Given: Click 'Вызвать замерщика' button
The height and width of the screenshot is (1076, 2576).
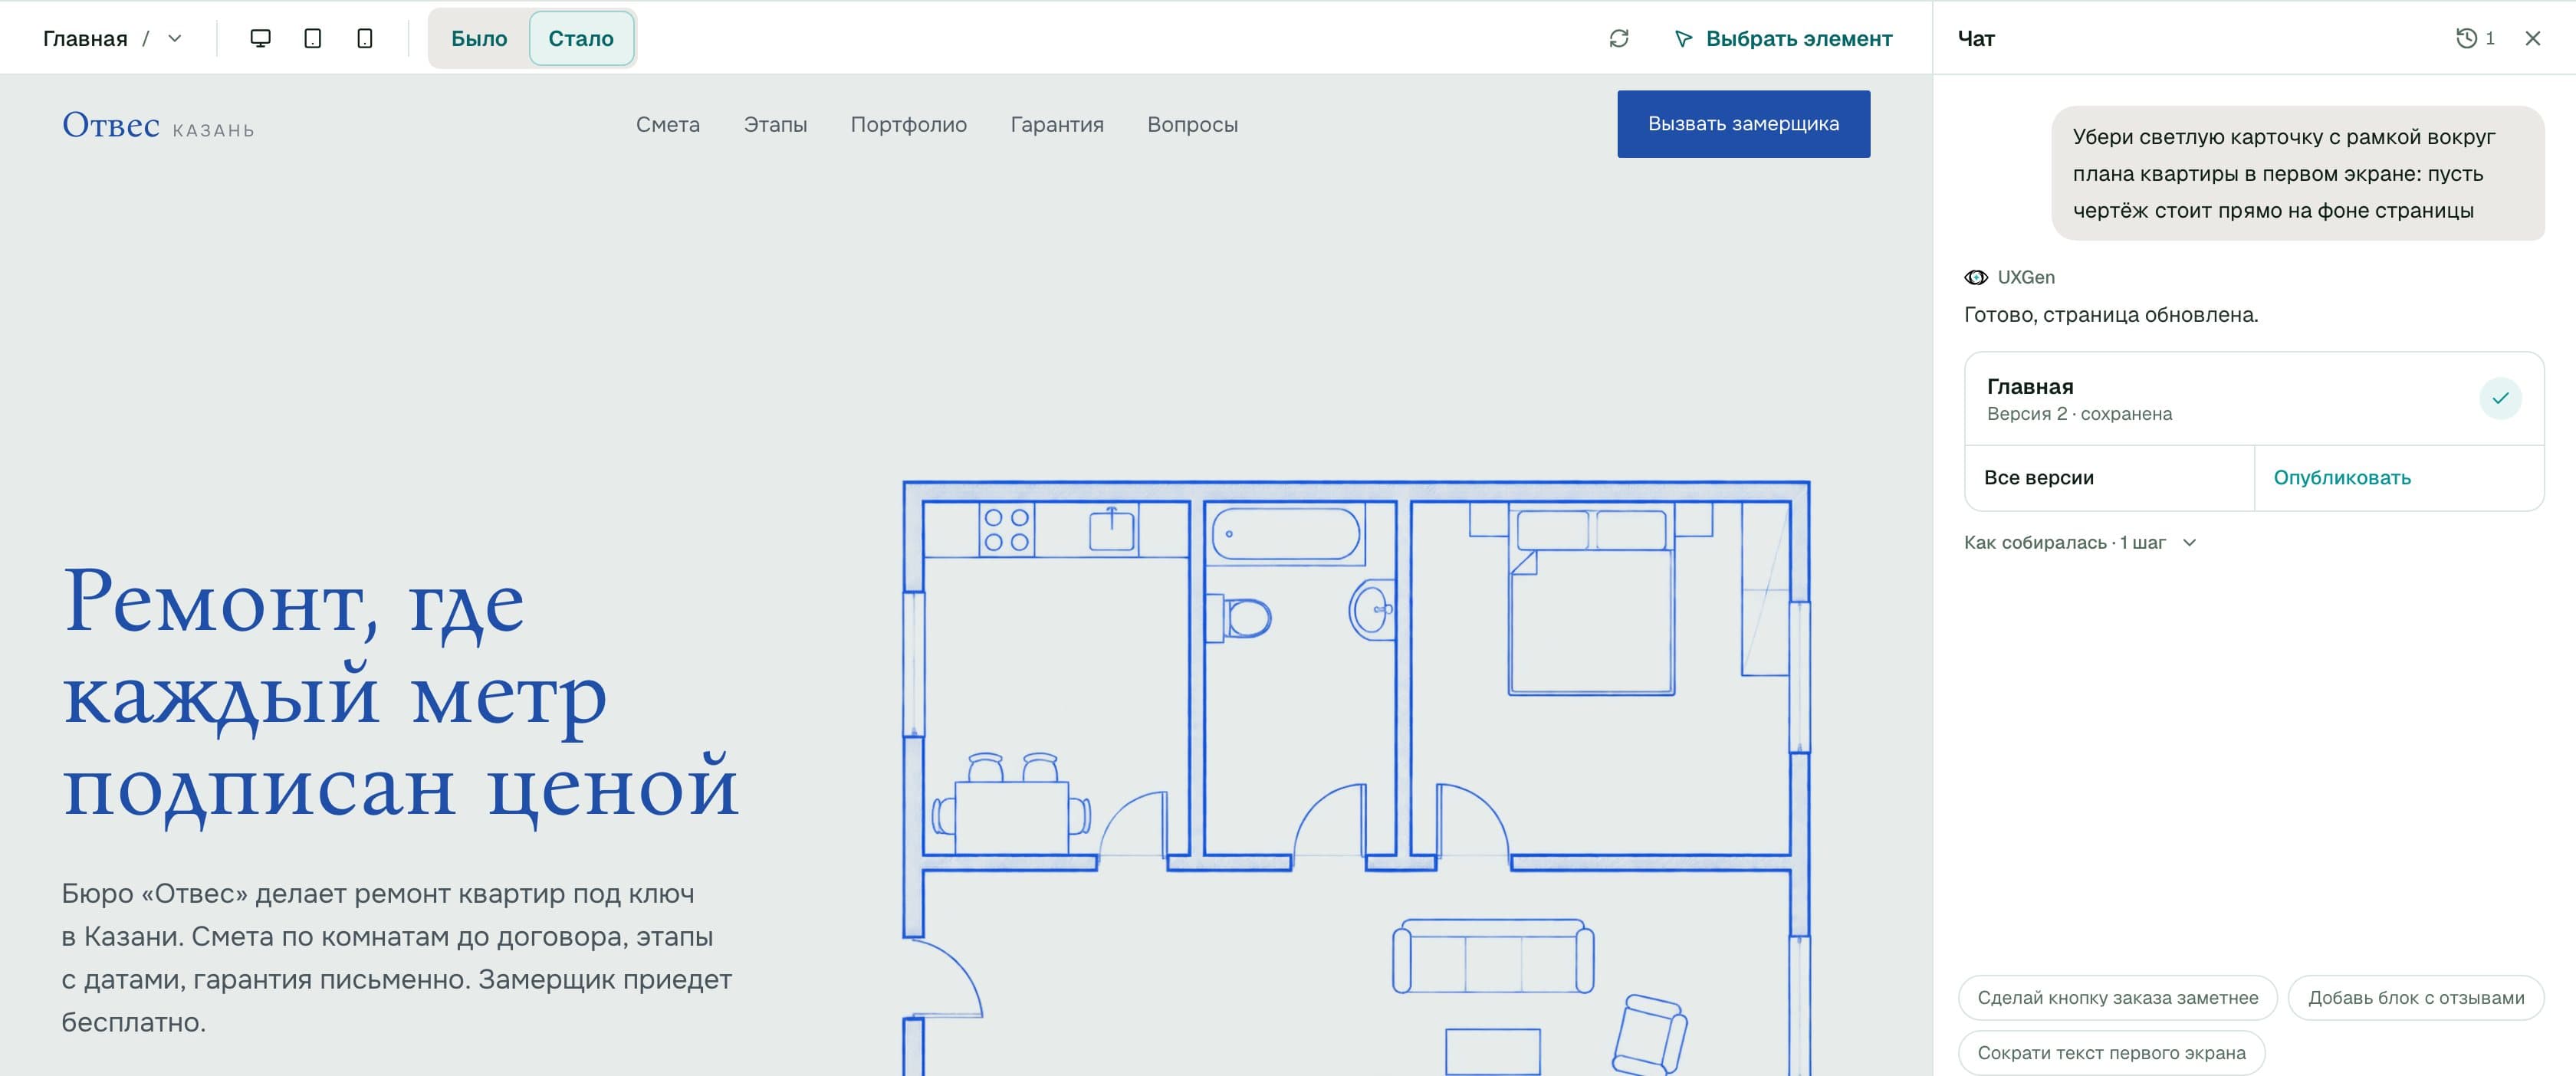Looking at the screenshot, I should 1744,124.
